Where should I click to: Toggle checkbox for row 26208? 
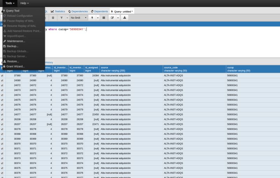click(x=2, y=119)
